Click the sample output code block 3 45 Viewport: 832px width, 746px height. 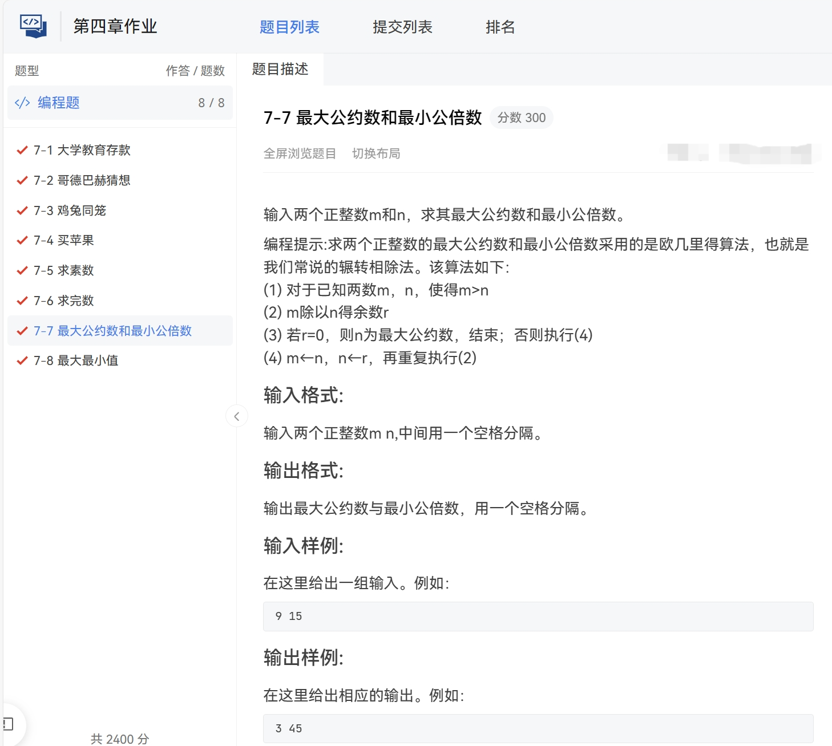tap(538, 728)
